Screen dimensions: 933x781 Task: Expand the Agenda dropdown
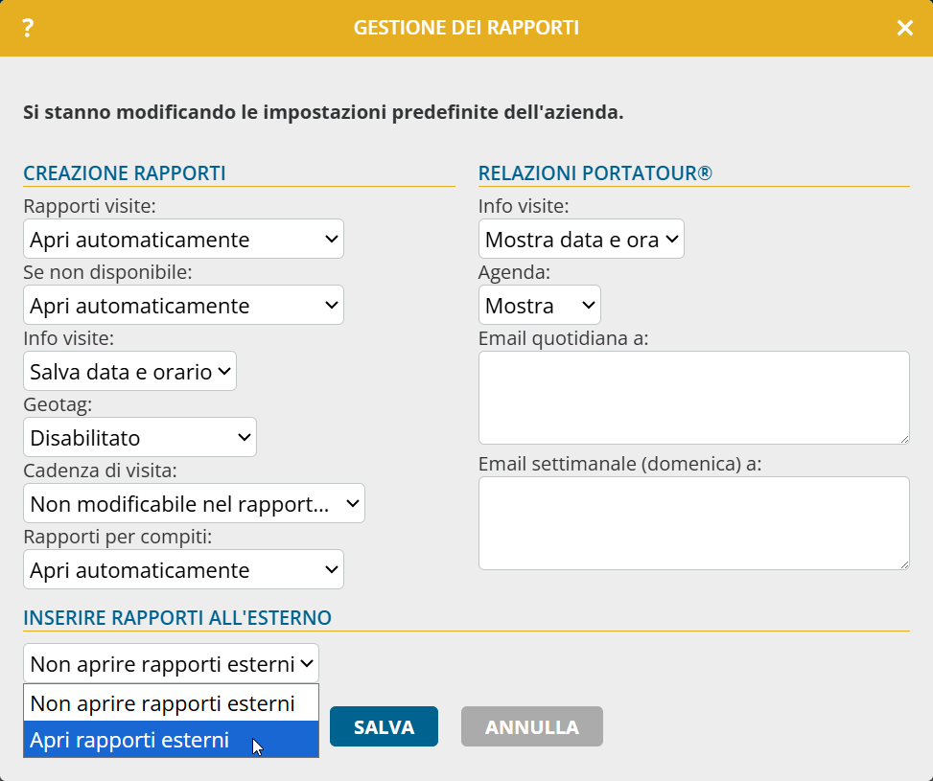point(539,306)
